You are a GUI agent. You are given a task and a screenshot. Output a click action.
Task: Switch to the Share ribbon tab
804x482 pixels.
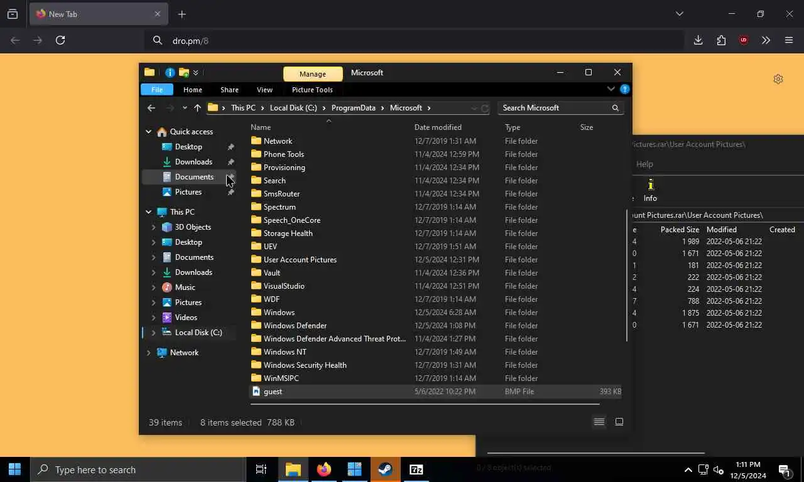(229, 90)
